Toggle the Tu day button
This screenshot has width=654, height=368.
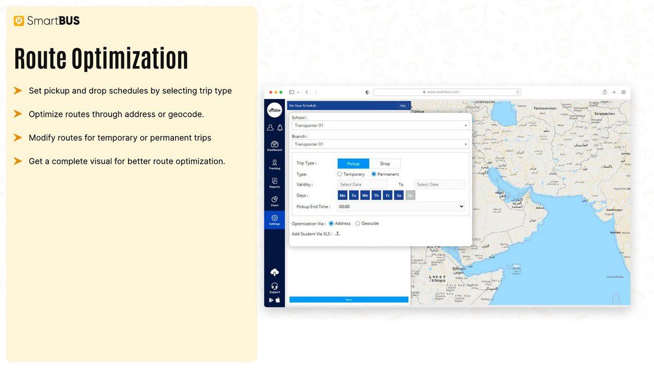[x=354, y=195]
